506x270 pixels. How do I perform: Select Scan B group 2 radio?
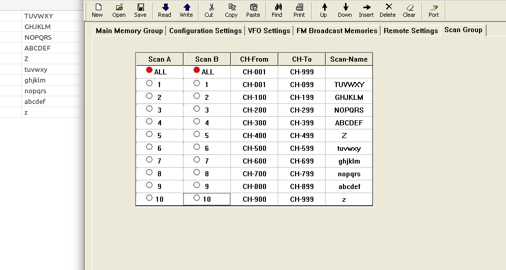click(197, 96)
